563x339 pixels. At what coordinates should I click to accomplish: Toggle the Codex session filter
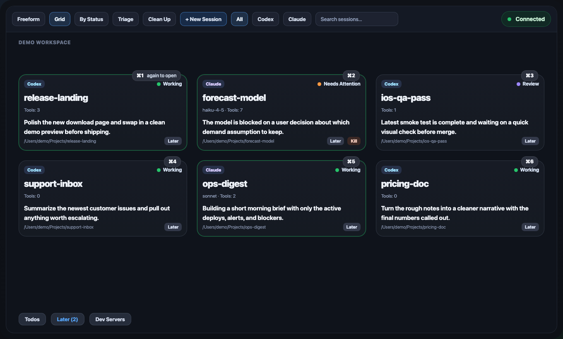click(265, 19)
